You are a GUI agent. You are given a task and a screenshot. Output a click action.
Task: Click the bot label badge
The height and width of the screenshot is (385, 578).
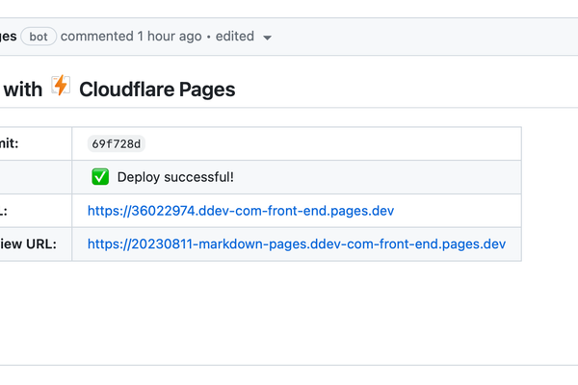(x=39, y=37)
